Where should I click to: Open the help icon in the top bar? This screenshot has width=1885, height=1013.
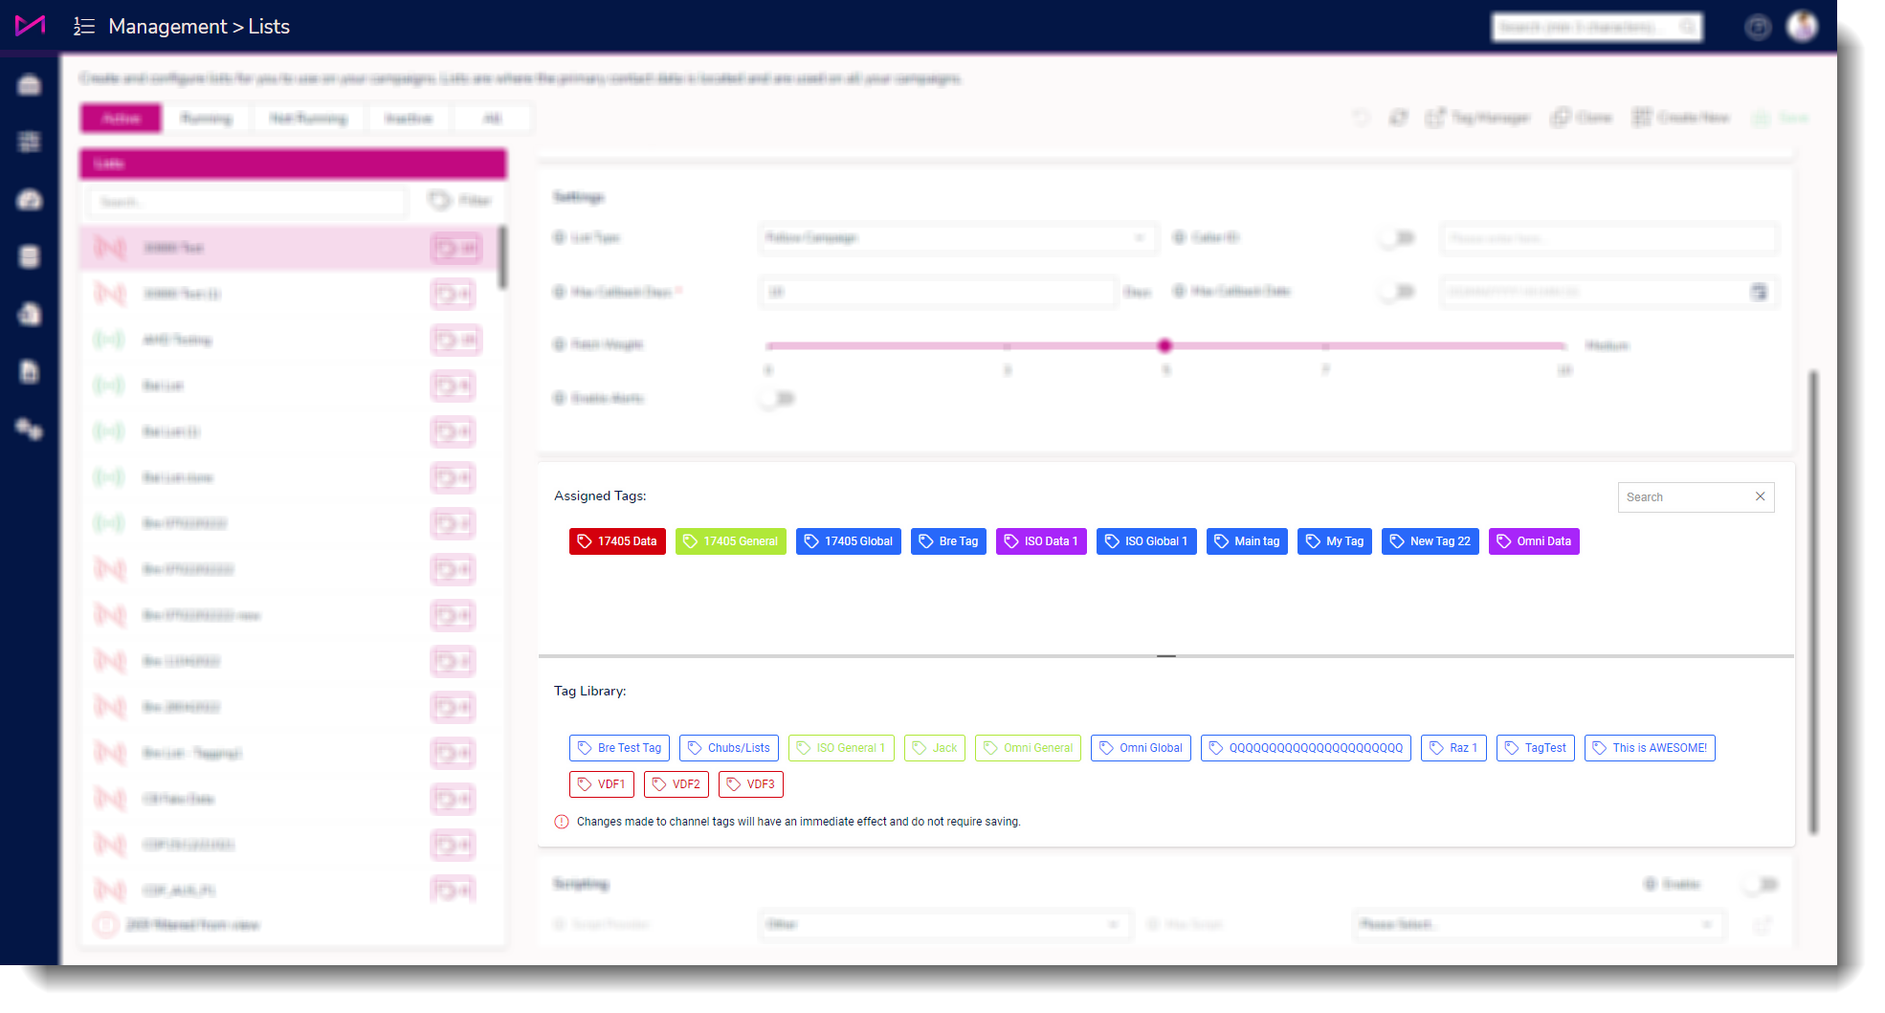pyautogui.click(x=1758, y=28)
